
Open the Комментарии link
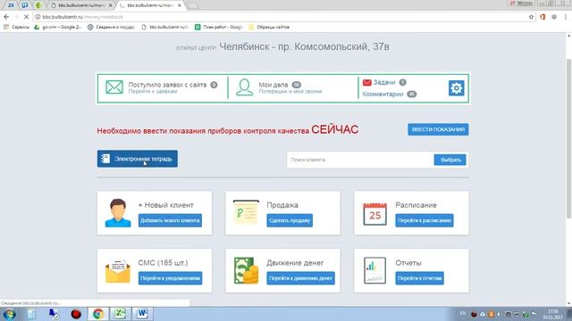[383, 95]
